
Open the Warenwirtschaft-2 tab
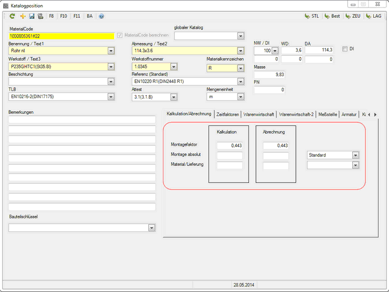click(297, 113)
